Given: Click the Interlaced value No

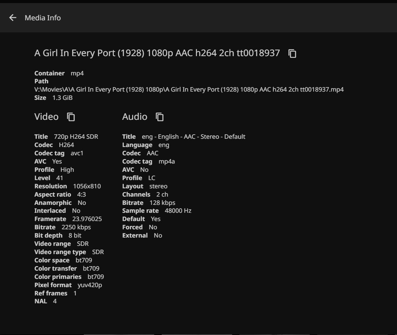Looking at the screenshot, I should pyautogui.click(x=76, y=211).
